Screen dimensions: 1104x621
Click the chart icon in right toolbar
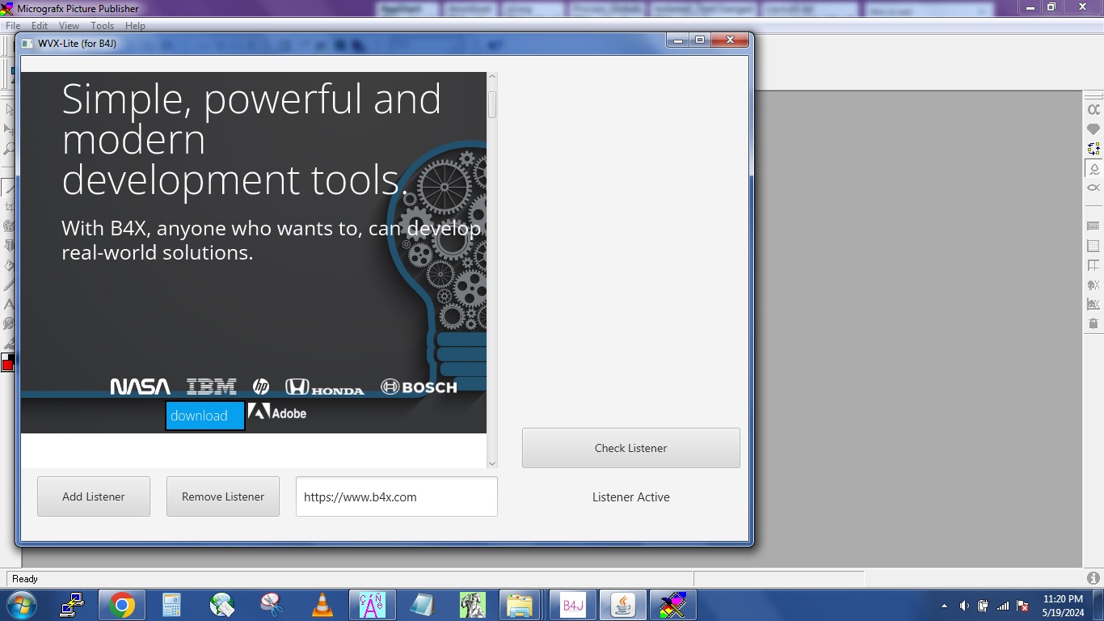click(x=1093, y=304)
